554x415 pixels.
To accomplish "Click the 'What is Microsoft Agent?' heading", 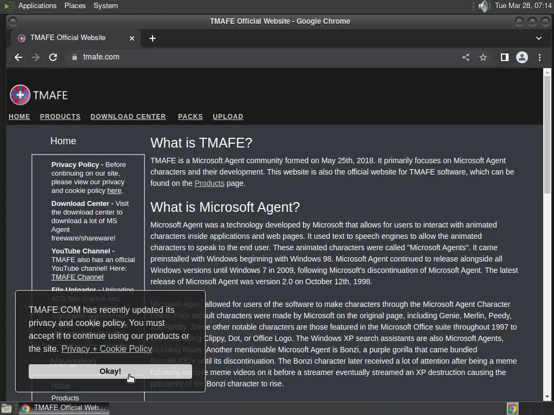I will pyautogui.click(x=225, y=207).
